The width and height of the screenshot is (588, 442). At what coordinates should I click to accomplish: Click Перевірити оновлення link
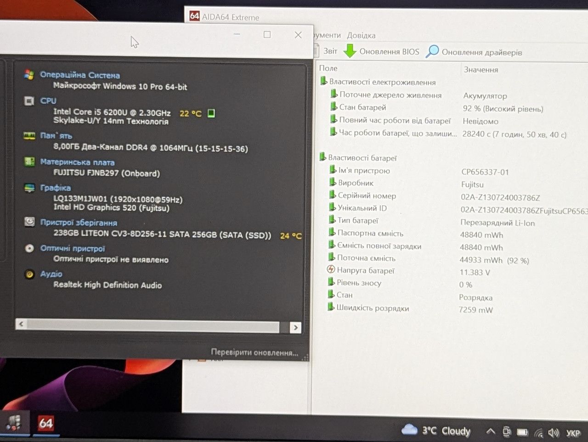(254, 352)
